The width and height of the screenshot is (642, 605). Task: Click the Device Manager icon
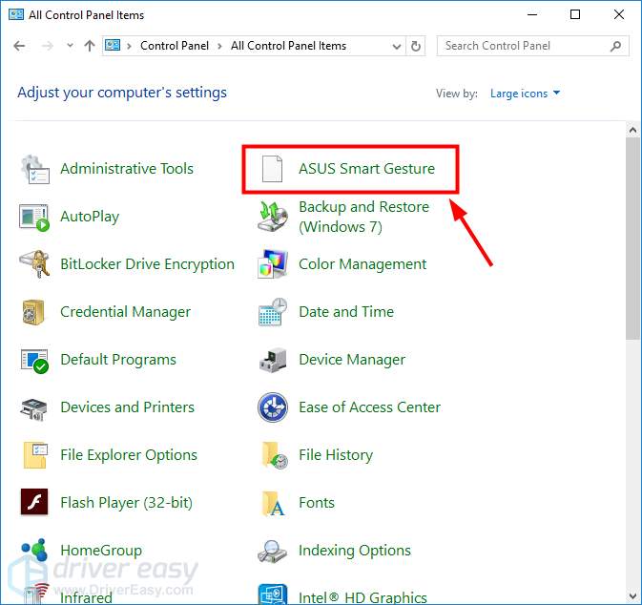click(x=273, y=360)
